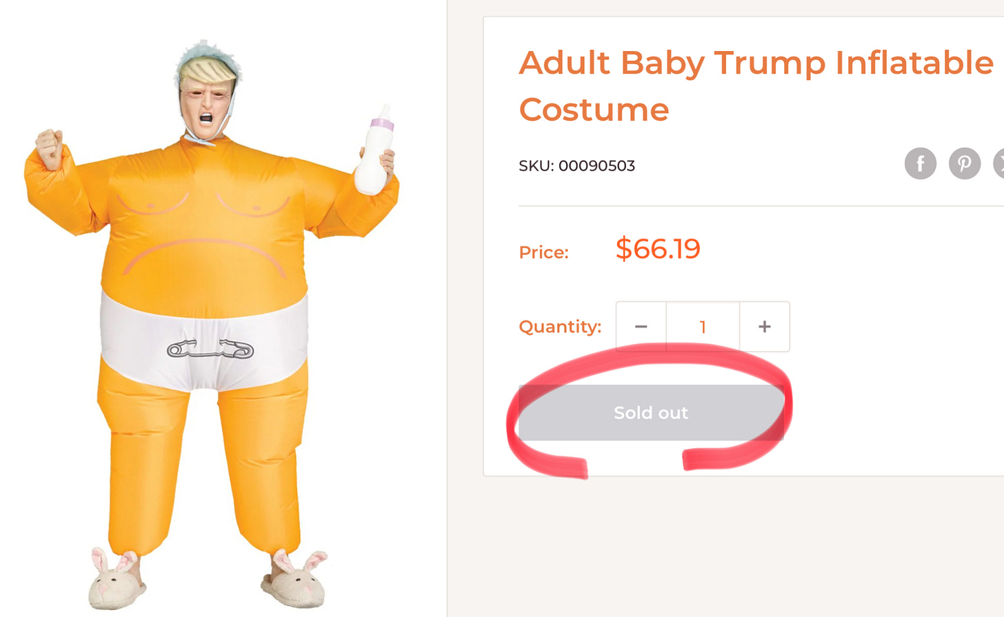The width and height of the screenshot is (1004, 617).
Task: Click the partially visible third share icon
Action: coord(999,163)
